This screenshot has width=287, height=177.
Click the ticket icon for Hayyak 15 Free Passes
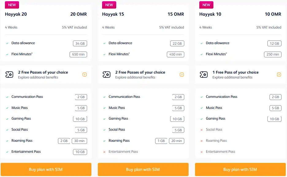[106, 74]
